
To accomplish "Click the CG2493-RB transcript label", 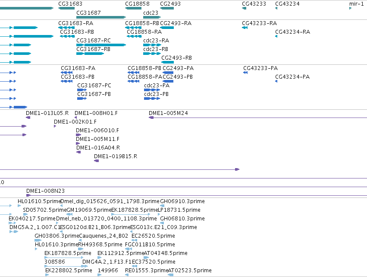I will click(x=176, y=58).
